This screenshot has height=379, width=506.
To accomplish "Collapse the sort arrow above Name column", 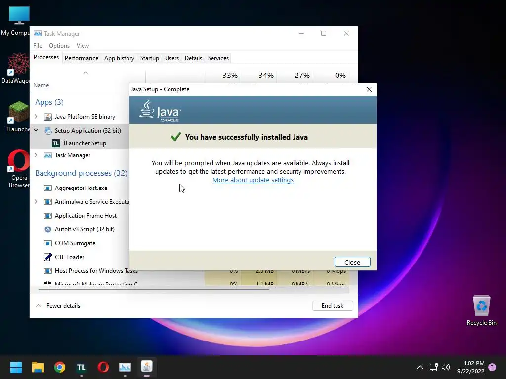I will (x=85, y=73).
